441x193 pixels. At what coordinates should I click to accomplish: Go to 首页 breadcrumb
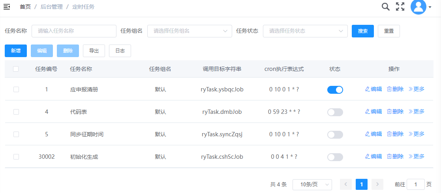pos(25,7)
